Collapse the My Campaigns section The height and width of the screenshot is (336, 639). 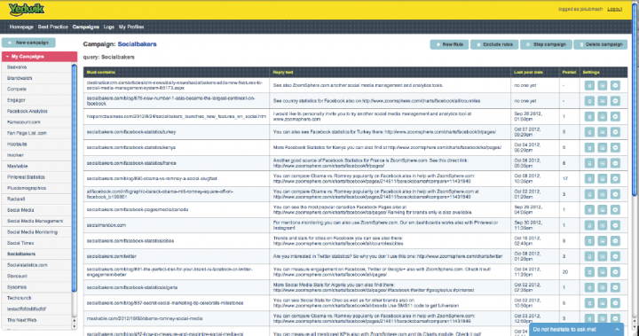click(x=39, y=57)
